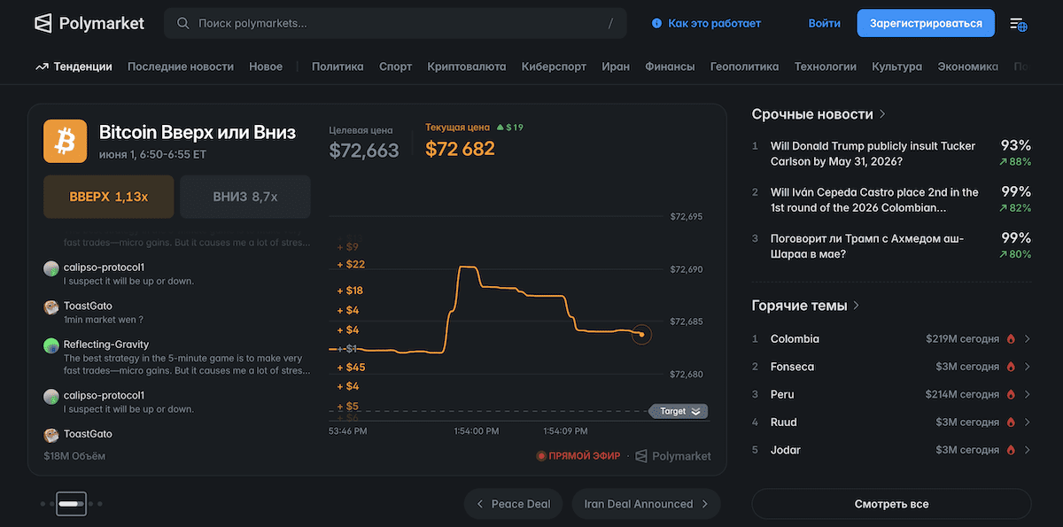Screen dimensions: 1063x527
Task: Click the ПРЯМОЙ ЭФИР live indicator
Action: coord(578,456)
